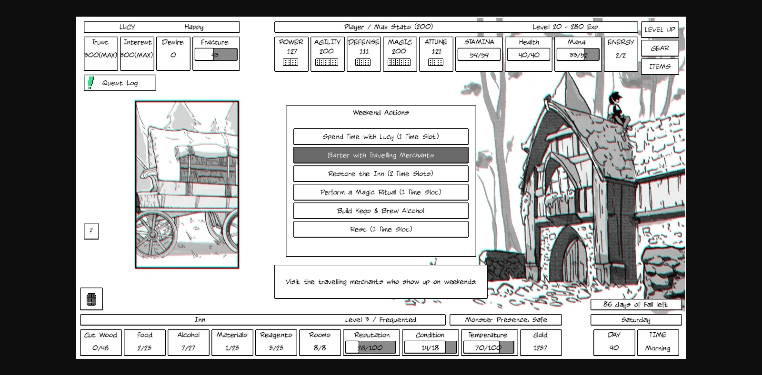762x375 pixels.
Task: Choose the Rest action
Action: click(381, 229)
